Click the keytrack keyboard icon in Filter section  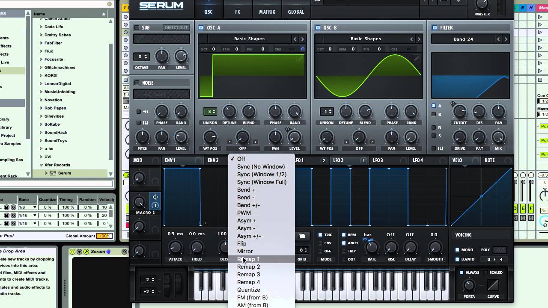[440, 148]
